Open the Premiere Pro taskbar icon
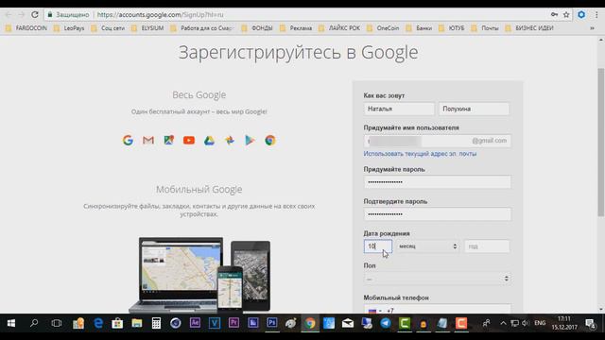The width and height of the screenshot is (605, 340). [x=233, y=323]
